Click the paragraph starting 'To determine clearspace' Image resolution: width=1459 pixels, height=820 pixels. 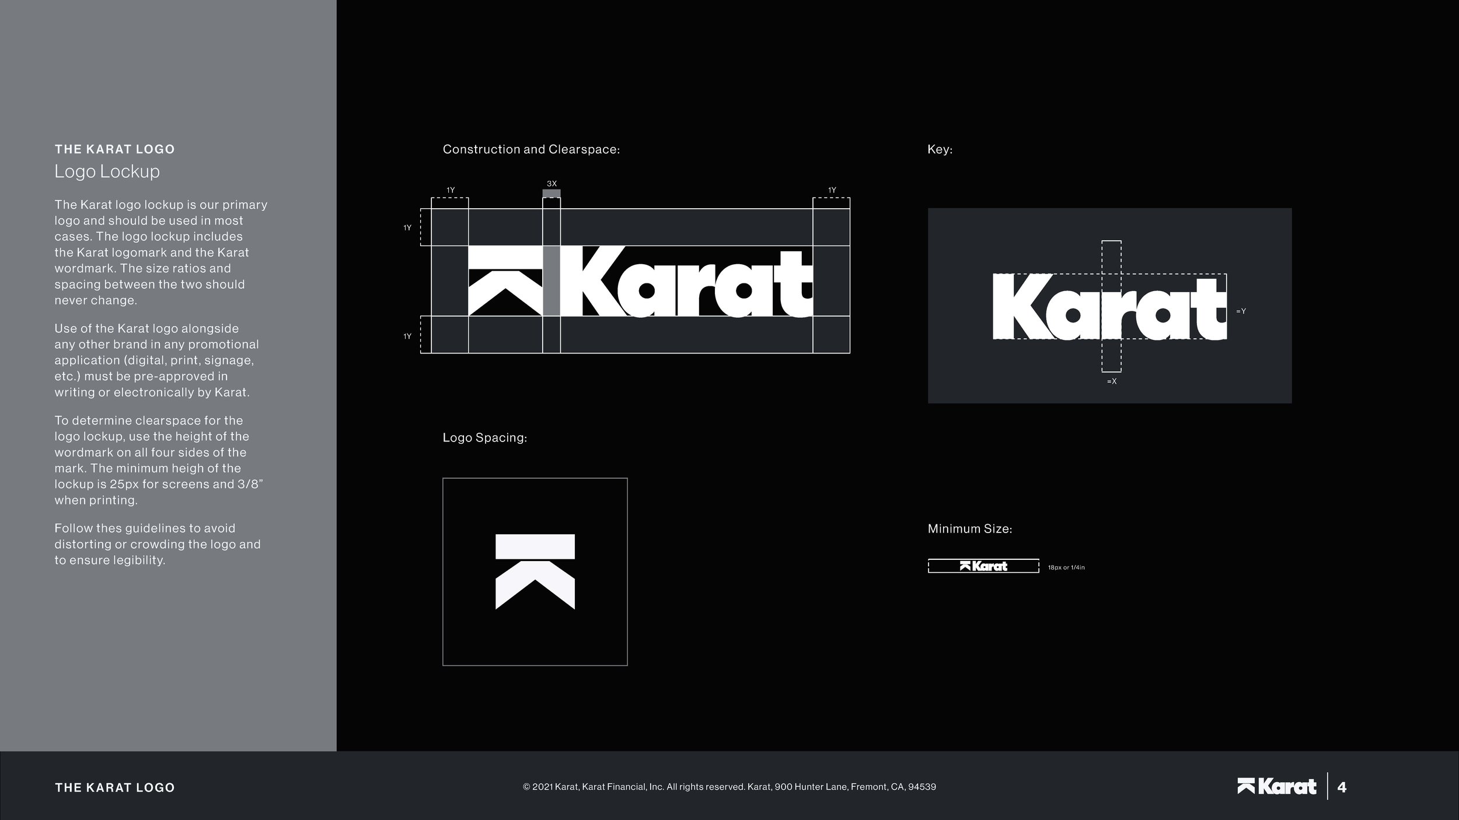(159, 460)
